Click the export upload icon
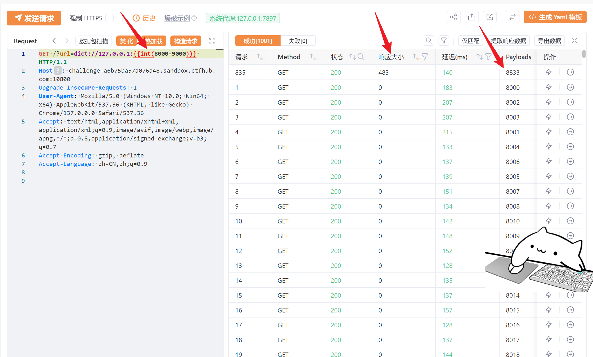 click(472, 17)
